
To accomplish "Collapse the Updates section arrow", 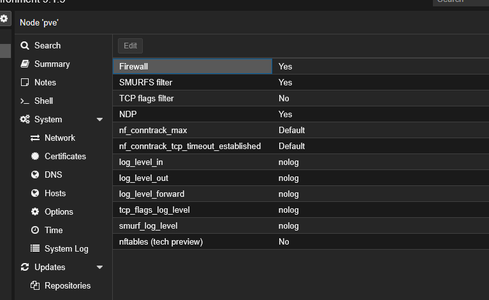I will click(99, 267).
